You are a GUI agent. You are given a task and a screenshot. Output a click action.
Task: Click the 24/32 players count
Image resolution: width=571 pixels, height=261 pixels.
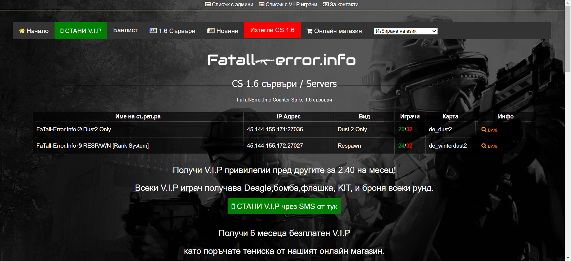[x=405, y=146]
